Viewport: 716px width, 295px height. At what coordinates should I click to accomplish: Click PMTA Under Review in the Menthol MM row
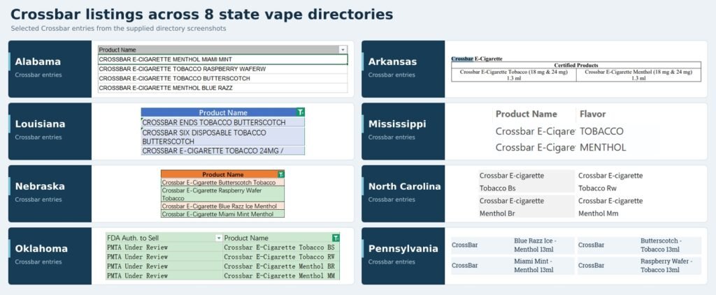[164, 276]
